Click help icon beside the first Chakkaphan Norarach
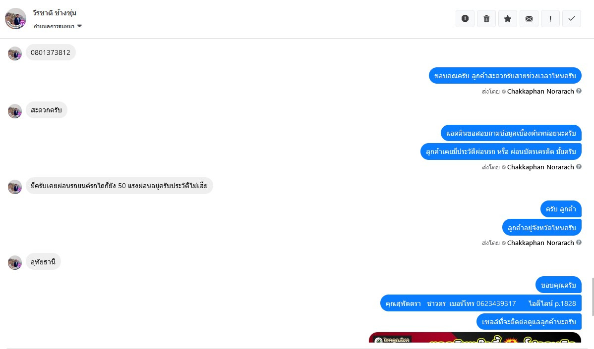Viewport: 594px width, 349px height. click(579, 91)
